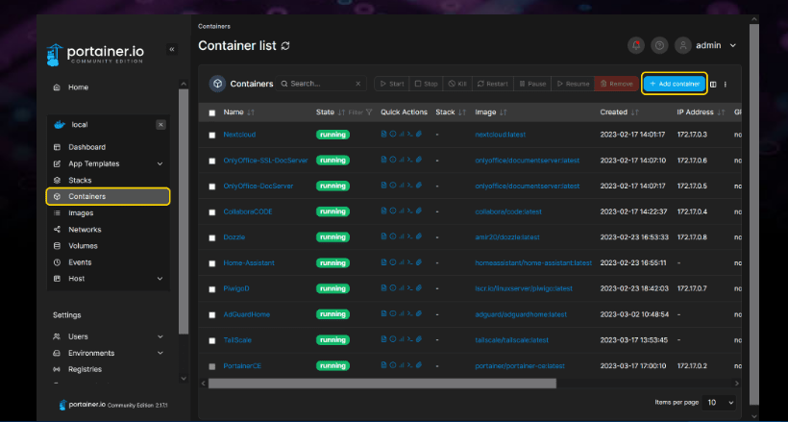Check the Dozzle row checkbox

212,237
